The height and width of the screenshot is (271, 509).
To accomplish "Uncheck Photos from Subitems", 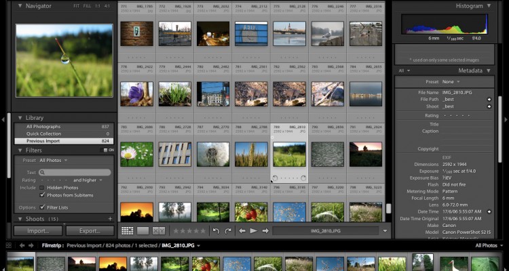I will [x=42, y=195].
